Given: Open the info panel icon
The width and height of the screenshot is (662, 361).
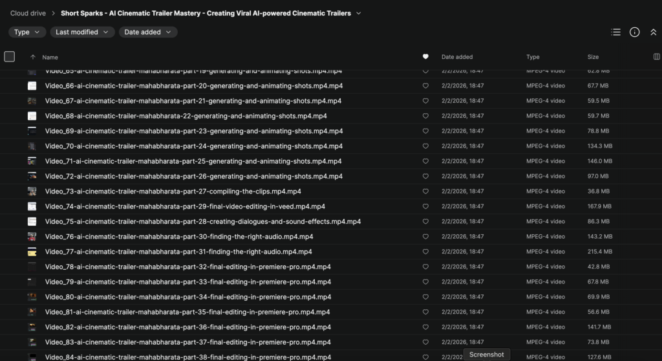Looking at the screenshot, I should (x=634, y=32).
